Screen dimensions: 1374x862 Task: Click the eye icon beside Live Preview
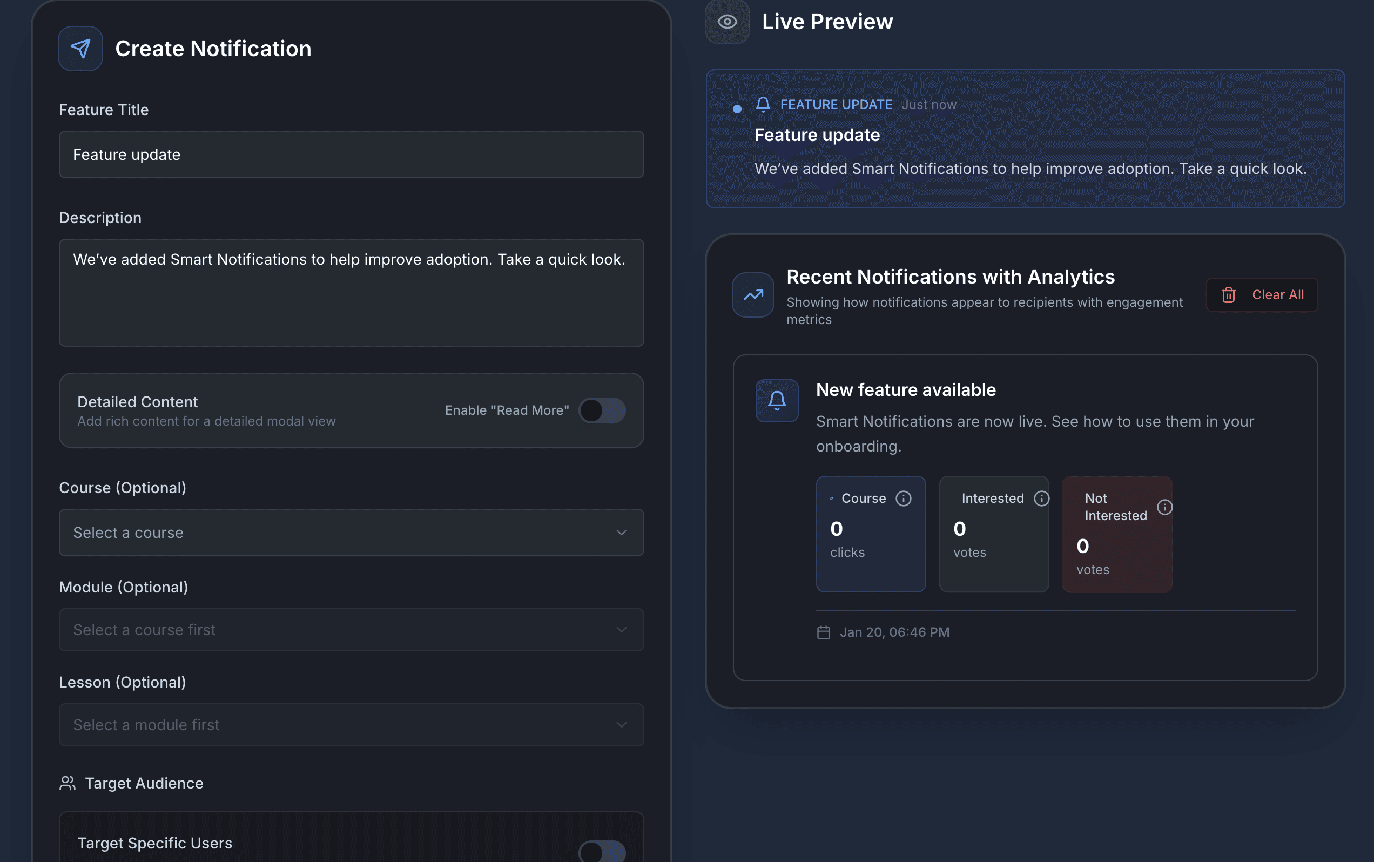click(727, 22)
